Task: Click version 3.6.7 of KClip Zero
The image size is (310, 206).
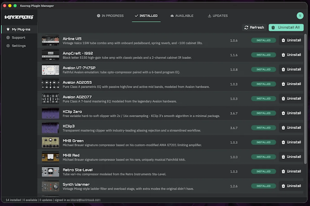Action: [x=234, y=113]
